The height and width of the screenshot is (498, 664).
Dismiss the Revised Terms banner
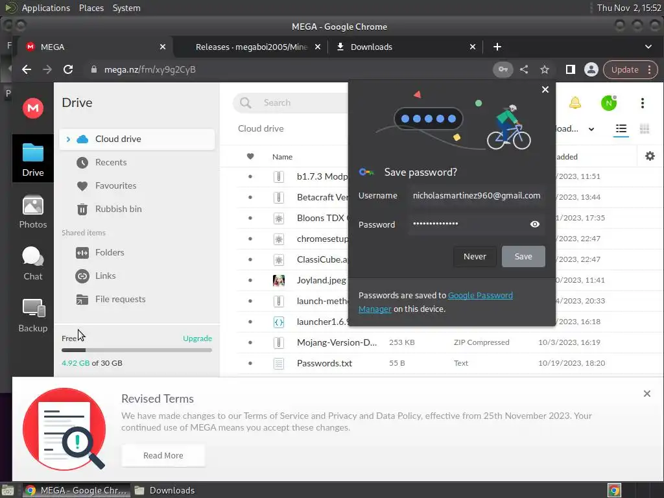(646, 394)
